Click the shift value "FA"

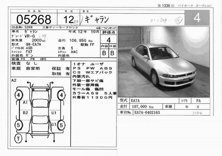[x=198, y=101]
